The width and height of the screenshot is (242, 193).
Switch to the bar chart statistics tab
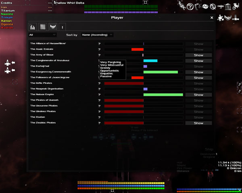coord(33,27)
